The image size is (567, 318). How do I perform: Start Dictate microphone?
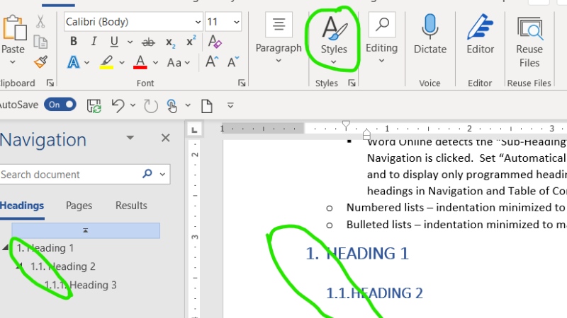tap(430, 34)
